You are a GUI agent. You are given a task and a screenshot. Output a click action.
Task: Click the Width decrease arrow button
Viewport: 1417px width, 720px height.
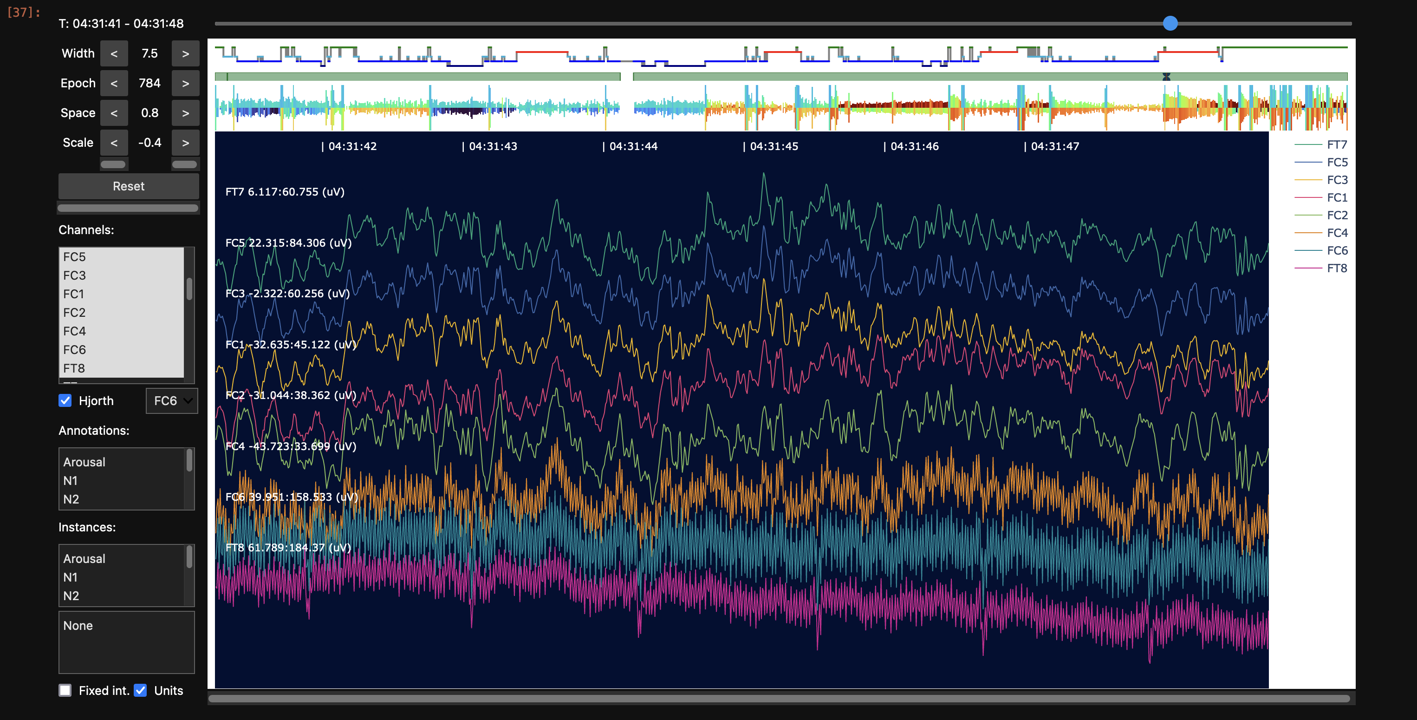[114, 53]
